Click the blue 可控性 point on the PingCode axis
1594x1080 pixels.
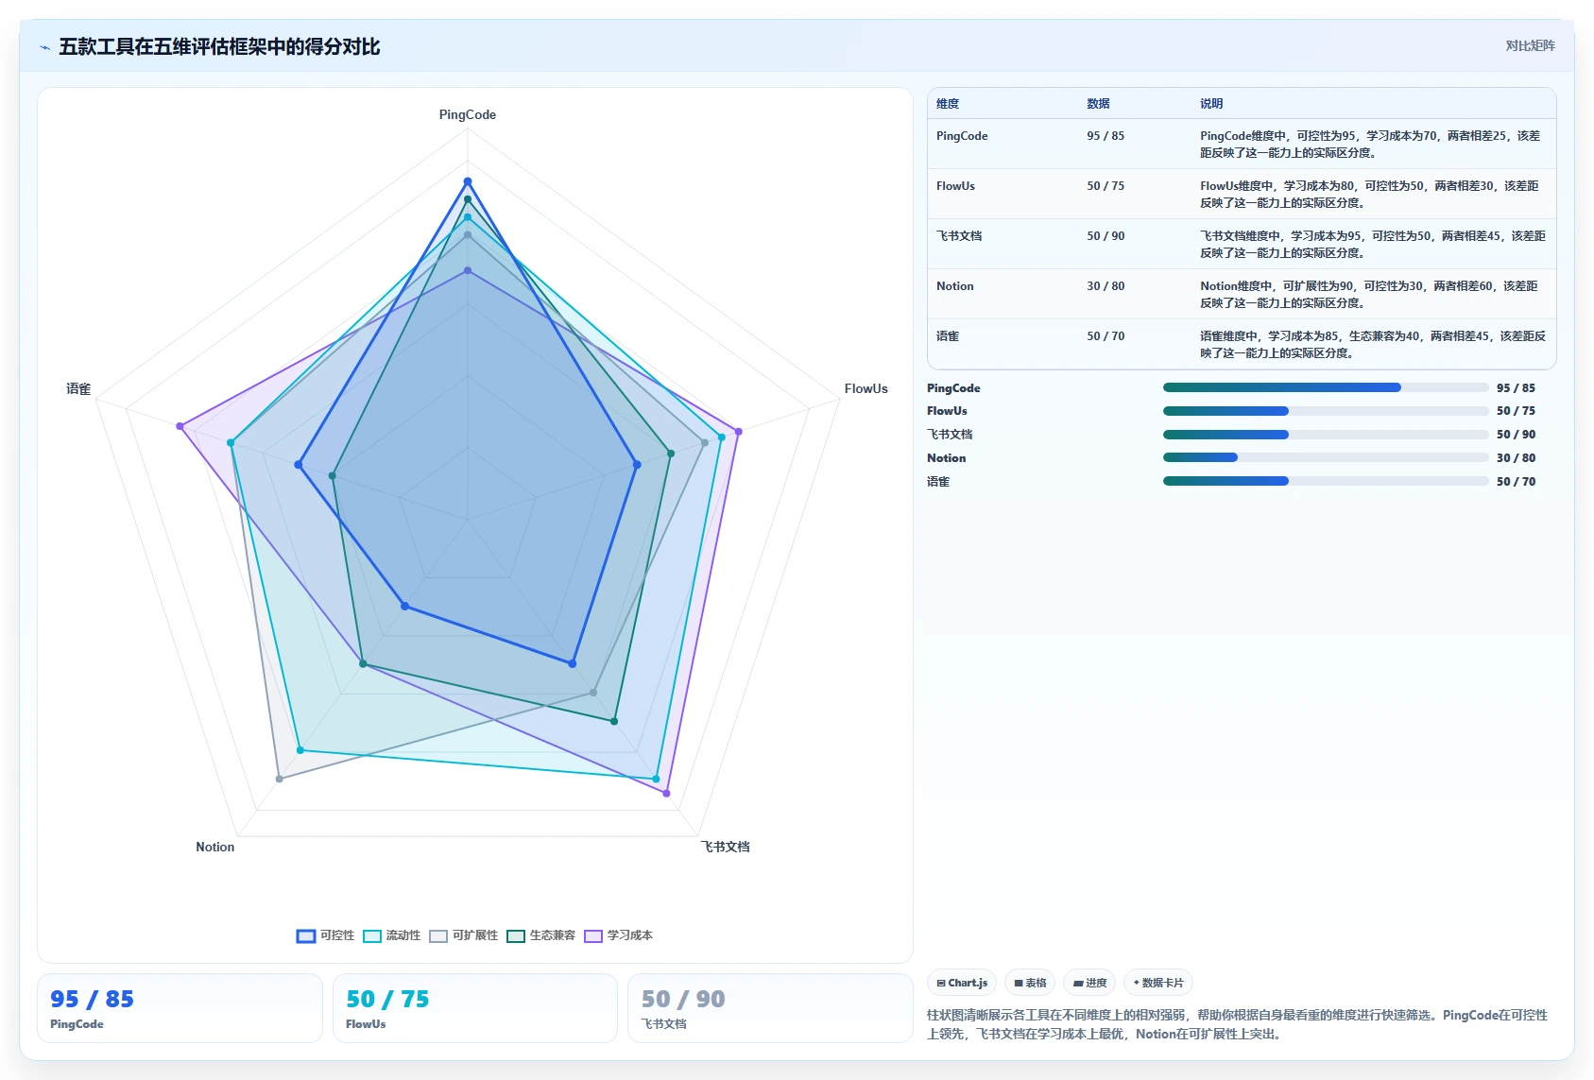click(467, 181)
